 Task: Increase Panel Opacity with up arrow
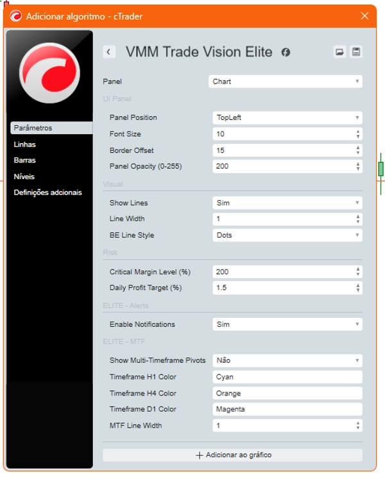click(358, 164)
